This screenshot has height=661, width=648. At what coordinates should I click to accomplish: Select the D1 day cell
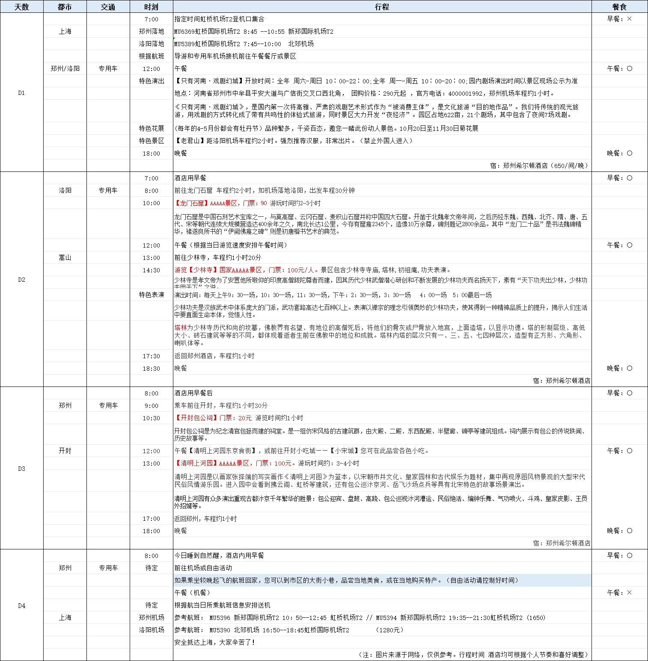[21, 93]
